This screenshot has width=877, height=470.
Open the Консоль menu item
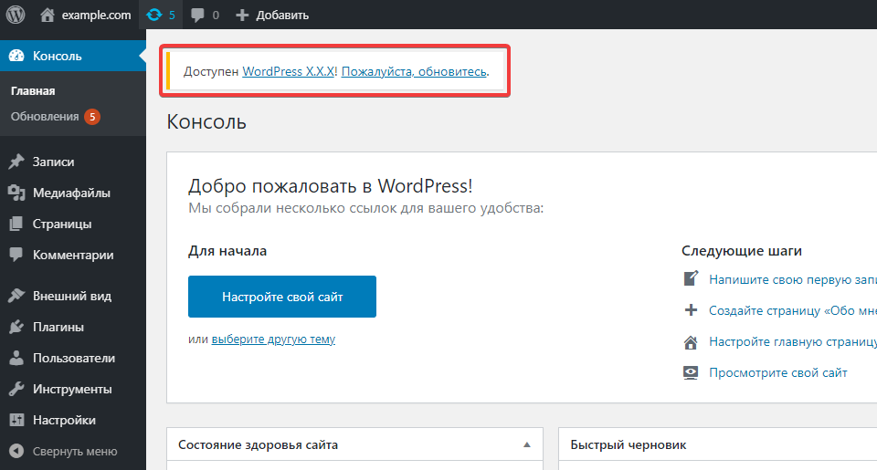pyautogui.click(x=73, y=56)
